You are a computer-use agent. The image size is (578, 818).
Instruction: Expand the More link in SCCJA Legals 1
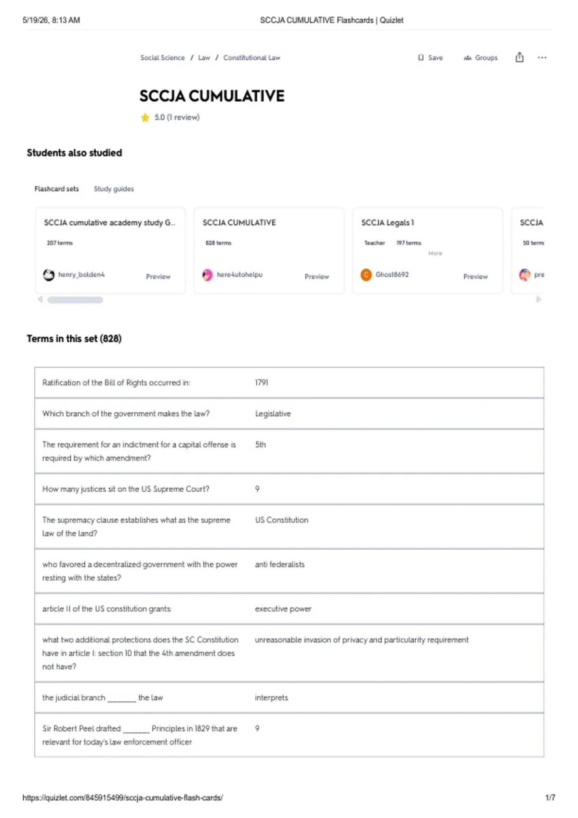[x=435, y=253]
